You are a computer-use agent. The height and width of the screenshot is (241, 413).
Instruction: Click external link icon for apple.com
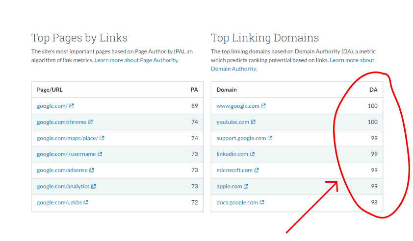[x=246, y=187]
